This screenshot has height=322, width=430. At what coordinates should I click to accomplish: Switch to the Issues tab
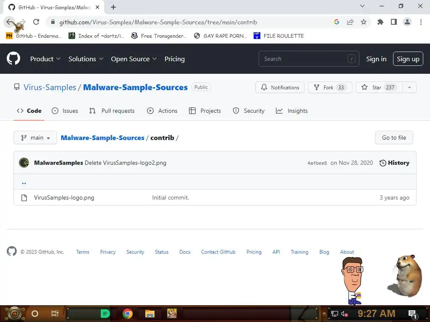click(65, 111)
